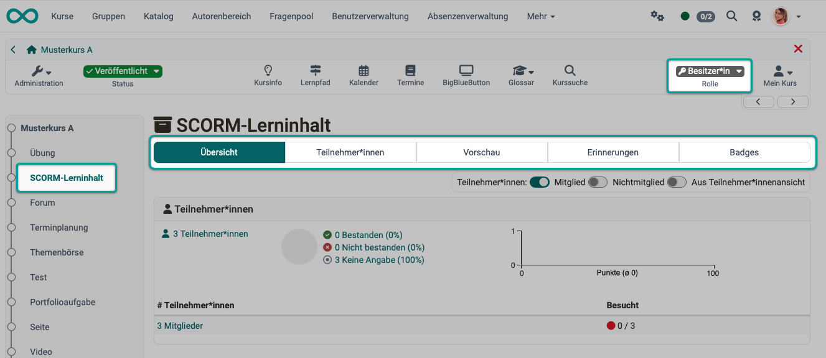Expand the Mehr menu
Image resolution: width=826 pixels, height=358 pixels.
(x=539, y=16)
